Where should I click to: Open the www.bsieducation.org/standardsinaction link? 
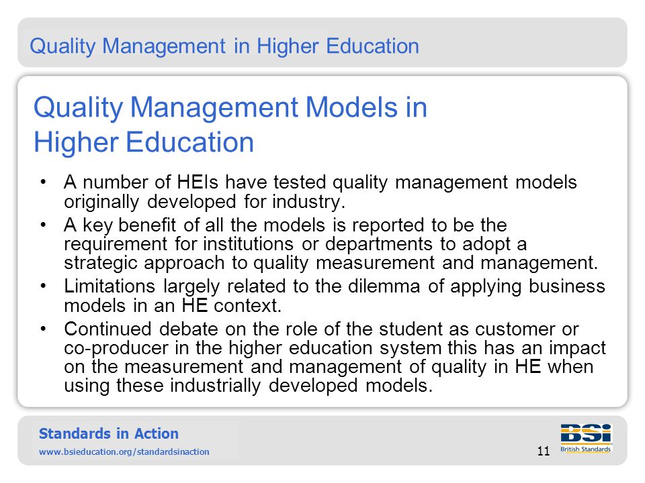click(124, 451)
